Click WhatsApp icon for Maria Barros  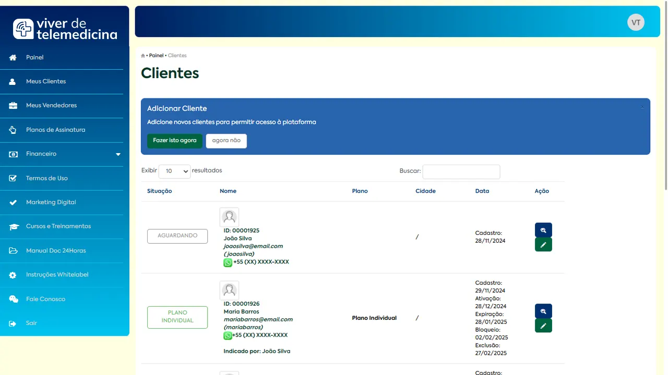tap(228, 336)
